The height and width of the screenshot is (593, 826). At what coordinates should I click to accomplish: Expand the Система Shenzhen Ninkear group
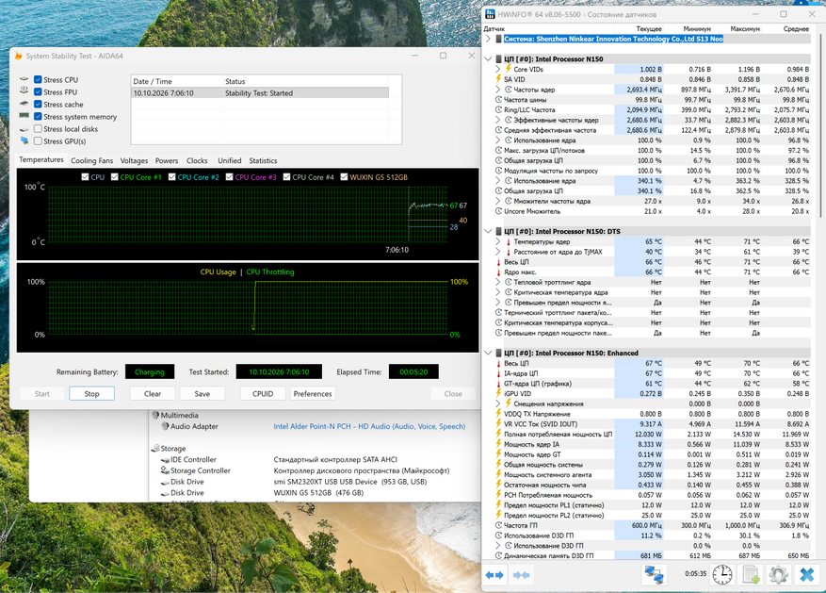coord(488,39)
